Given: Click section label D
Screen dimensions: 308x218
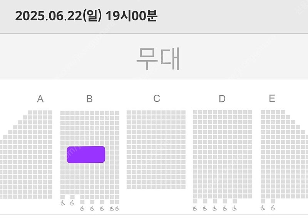Looking at the screenshot, I should [x=222, y=99].
